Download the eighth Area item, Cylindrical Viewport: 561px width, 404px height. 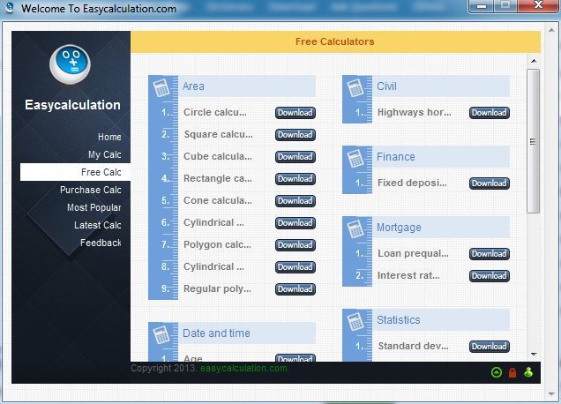pyautogui.click(x=295, y=267)
